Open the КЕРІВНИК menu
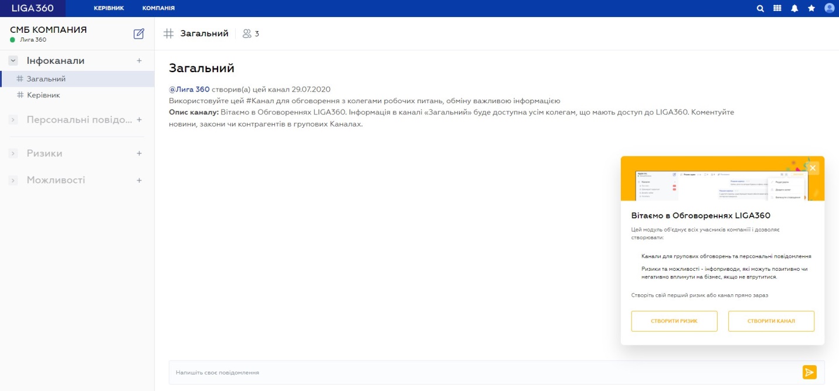Viewport: 839px width, 391px height. (109, 8)
